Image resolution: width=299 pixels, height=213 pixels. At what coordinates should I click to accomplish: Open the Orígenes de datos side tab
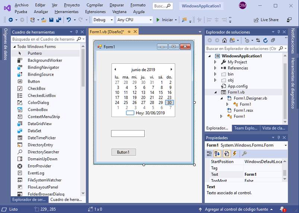[x=6, y=44]
